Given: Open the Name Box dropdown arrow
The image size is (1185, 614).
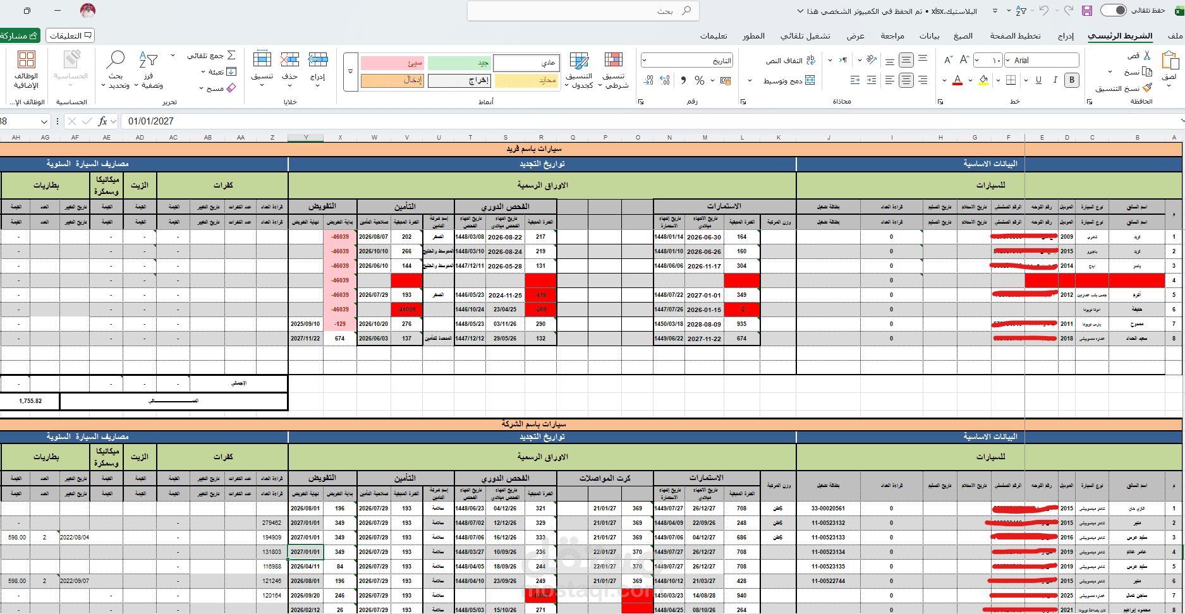Looking at the screenshot, I should [44, 121].
